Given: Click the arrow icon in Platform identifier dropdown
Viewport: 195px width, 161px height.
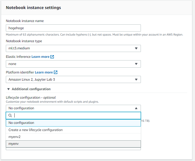Looking at the screenshot, I should click(x=136, y=80).
